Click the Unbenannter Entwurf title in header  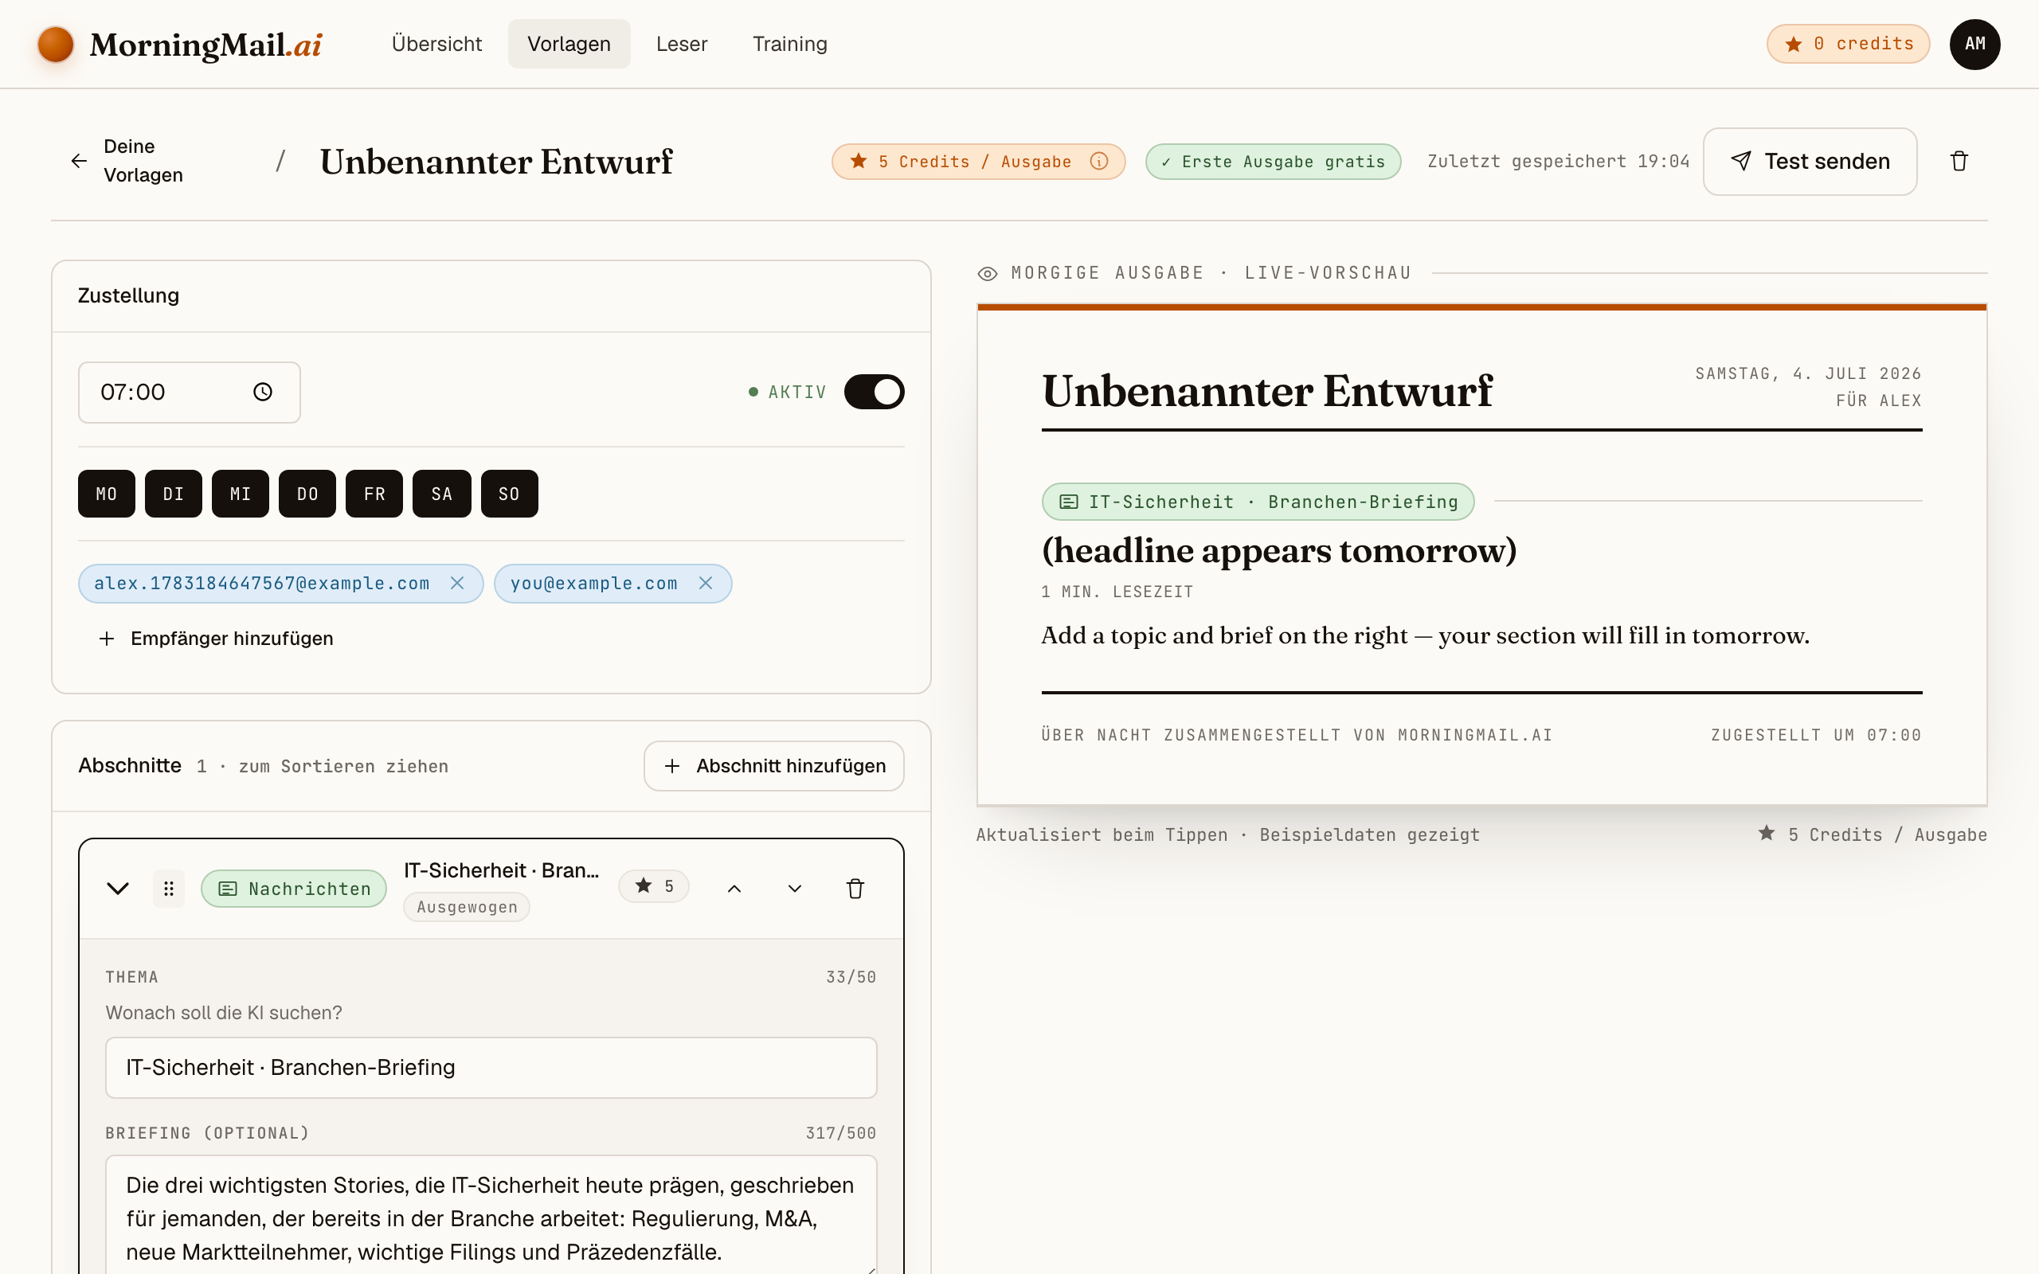(495, 161)
